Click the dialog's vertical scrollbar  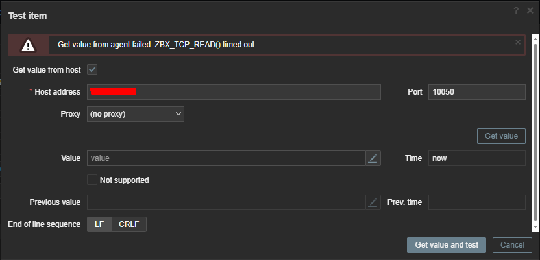coord(535,130)
